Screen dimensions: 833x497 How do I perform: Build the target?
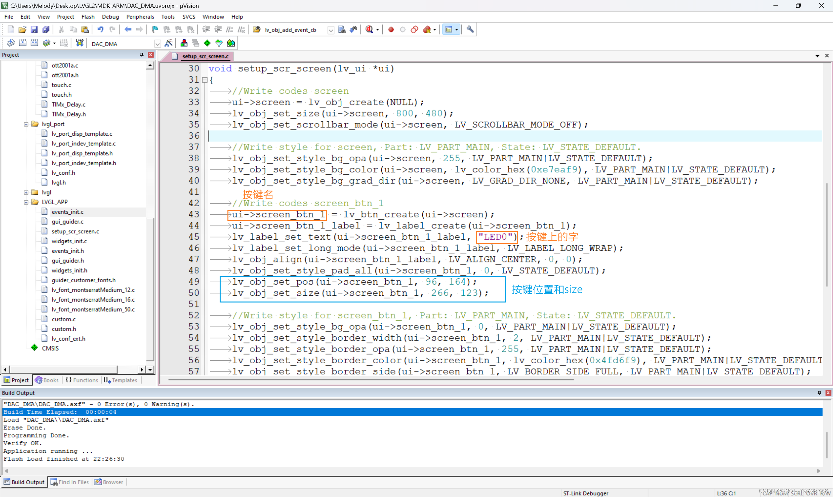tap(23, 43)
